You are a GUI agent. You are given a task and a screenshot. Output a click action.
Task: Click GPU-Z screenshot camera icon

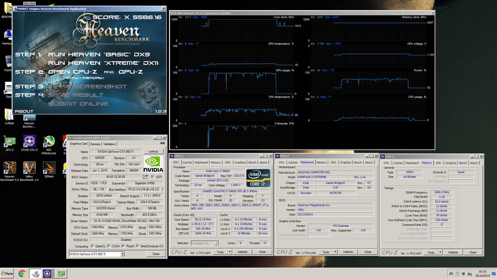[x=162, y=143]
